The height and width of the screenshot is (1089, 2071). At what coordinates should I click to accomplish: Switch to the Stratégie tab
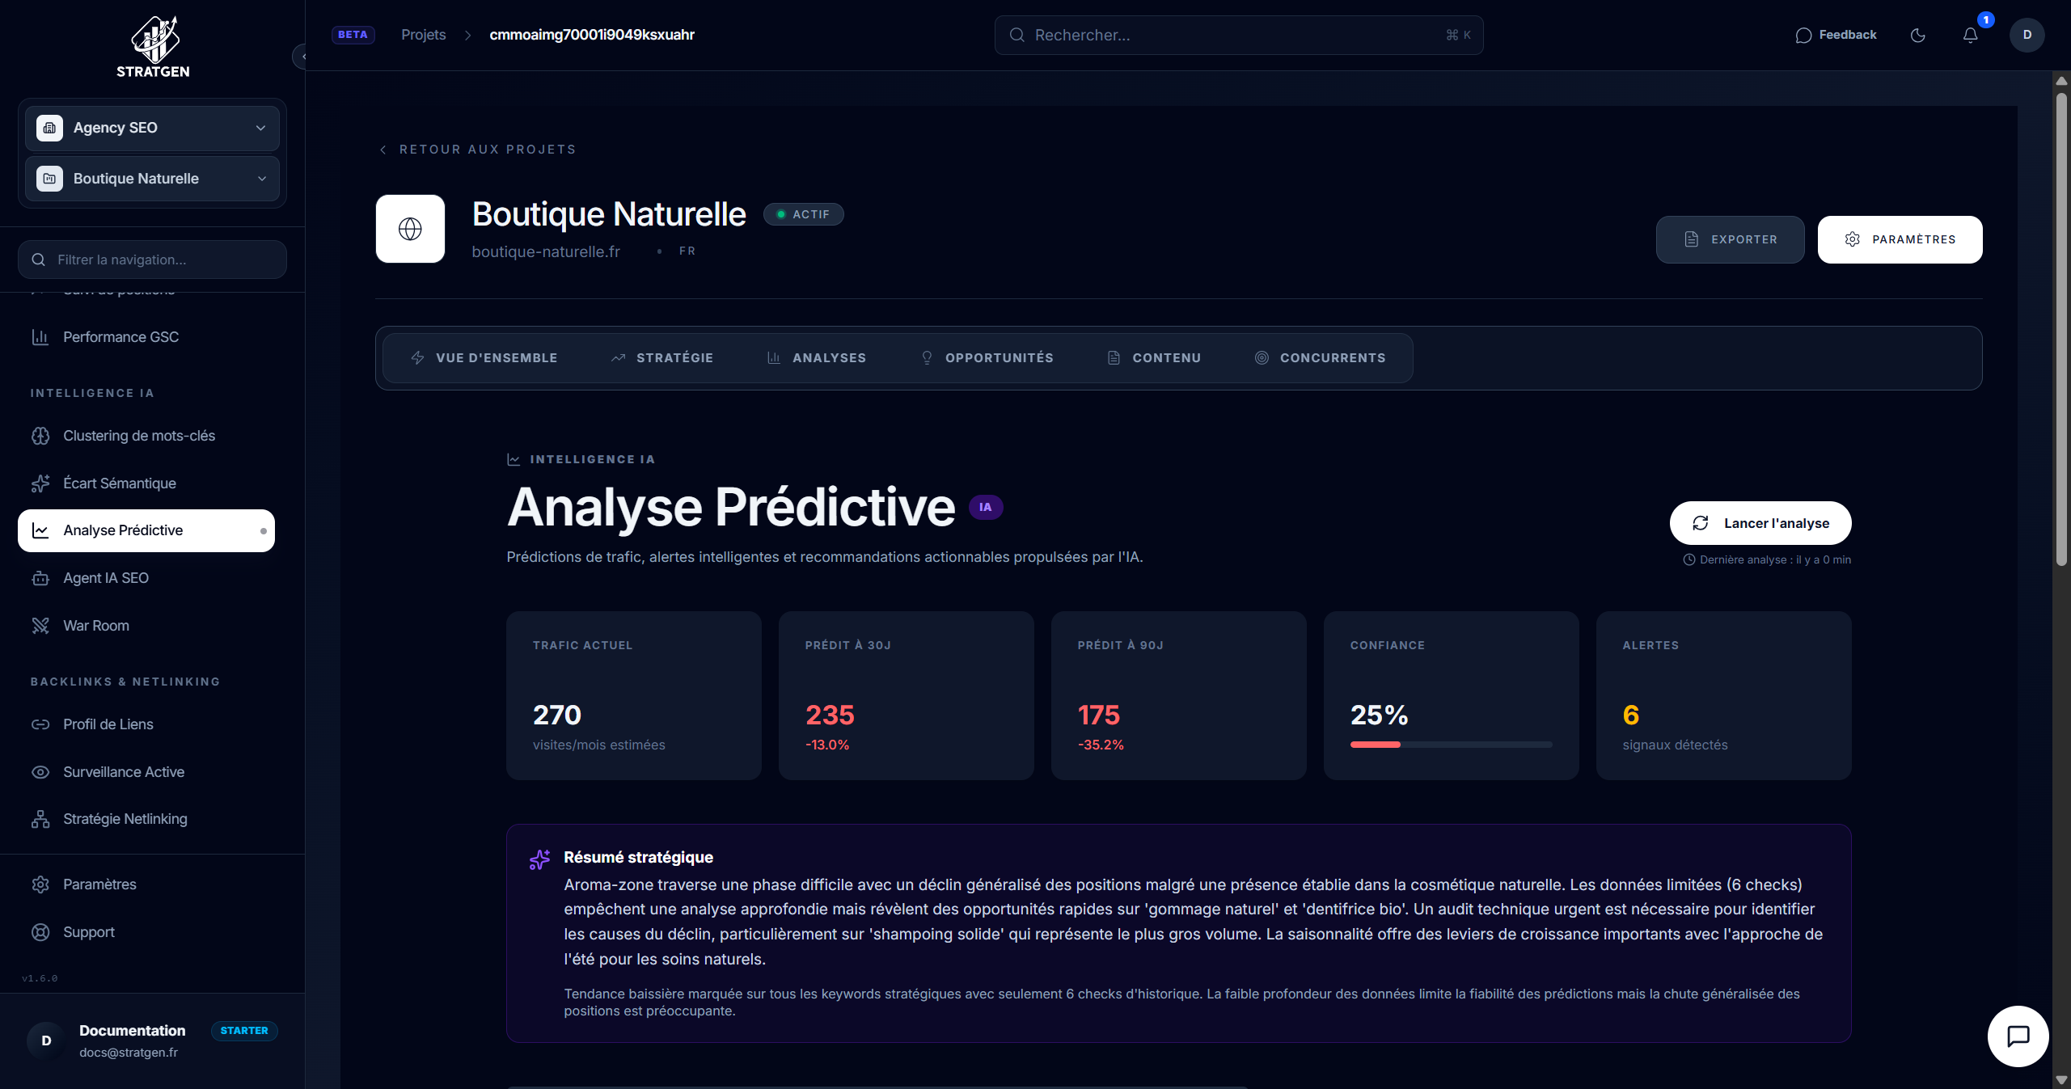662,358
